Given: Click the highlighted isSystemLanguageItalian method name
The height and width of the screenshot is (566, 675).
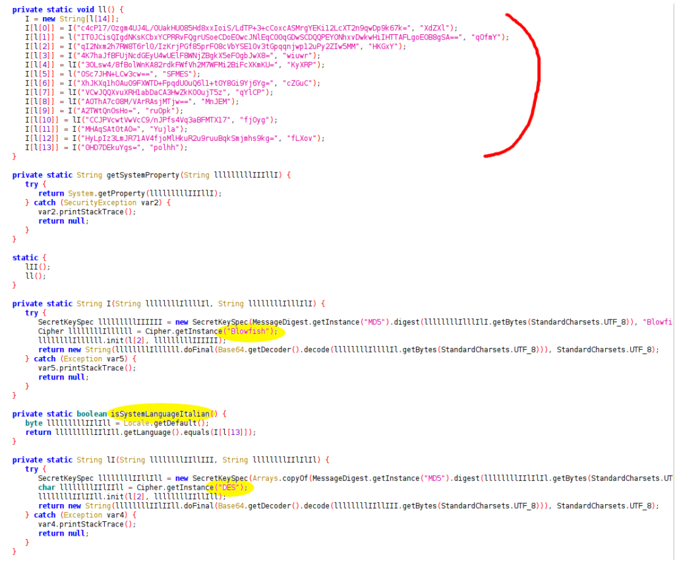Looking at the screenshot, I should [160, 414].
